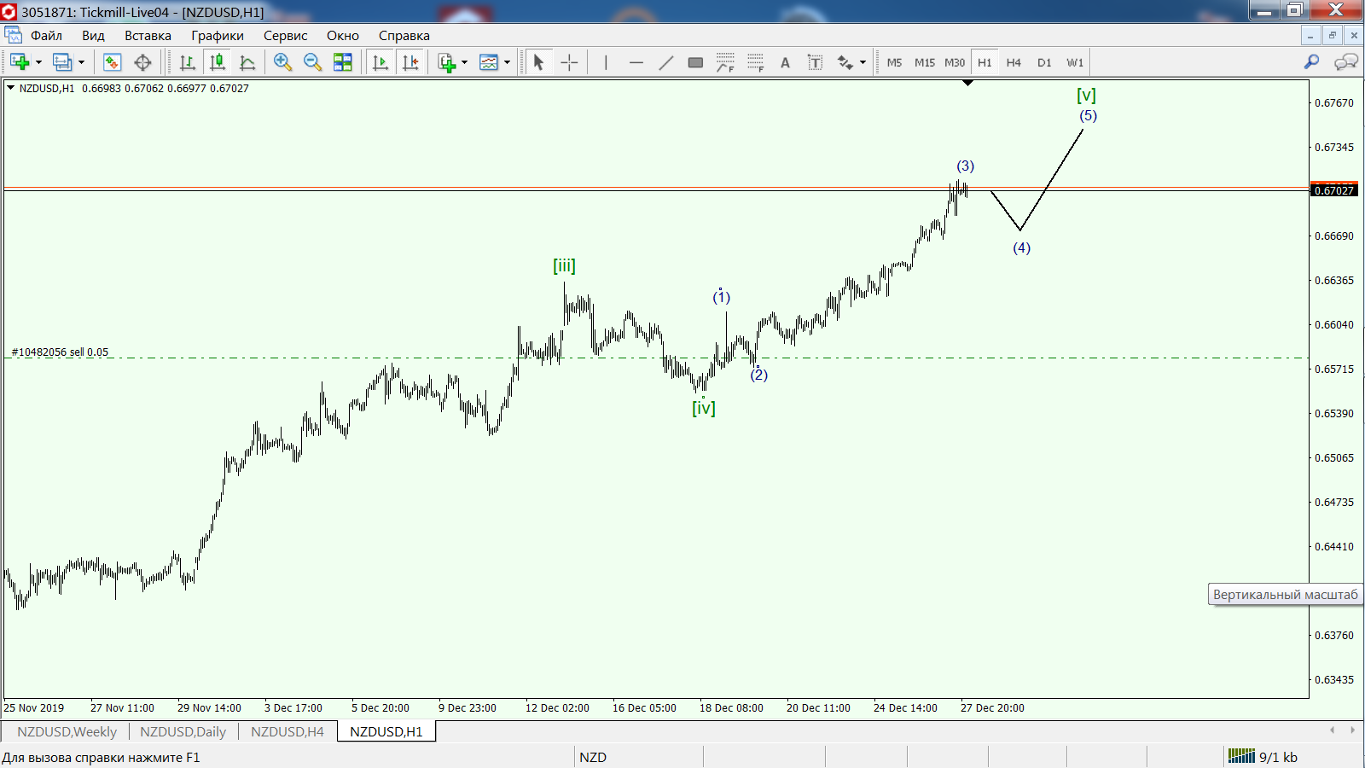
Task: Click the 0.67027 current price label
Action: tap(1334, 190)
